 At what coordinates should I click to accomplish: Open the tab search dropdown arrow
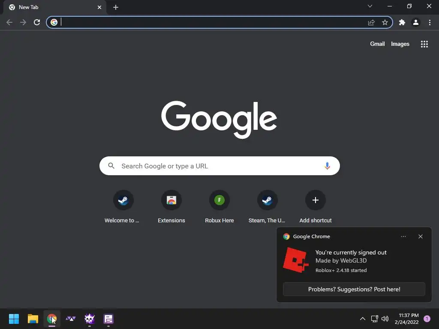pyautogui.click(x=370, y=6)
